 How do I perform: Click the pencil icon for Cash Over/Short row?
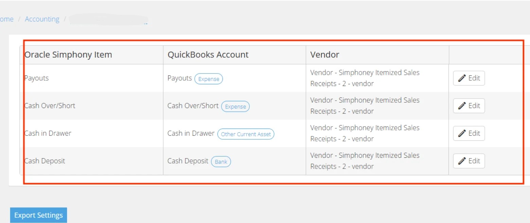click(x=463, y=106)
